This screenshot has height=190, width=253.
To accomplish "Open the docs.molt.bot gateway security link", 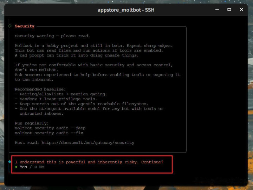I will [88, 143].
